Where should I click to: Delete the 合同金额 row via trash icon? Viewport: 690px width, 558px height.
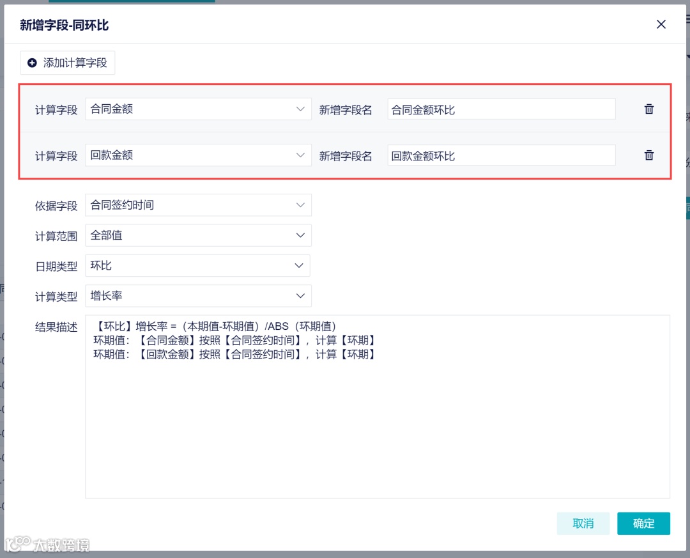(649, 109)
